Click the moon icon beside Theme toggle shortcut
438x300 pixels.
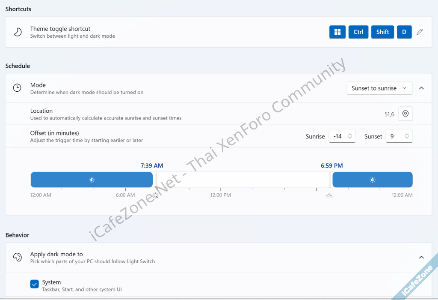pyautogui.click(x=18, y=32)
